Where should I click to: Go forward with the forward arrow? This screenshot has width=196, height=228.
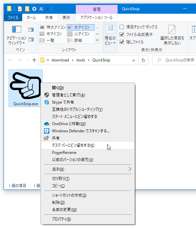[20, 60]
